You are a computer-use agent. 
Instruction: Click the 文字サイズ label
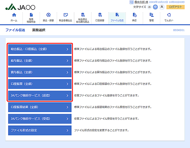coord(140,7)
